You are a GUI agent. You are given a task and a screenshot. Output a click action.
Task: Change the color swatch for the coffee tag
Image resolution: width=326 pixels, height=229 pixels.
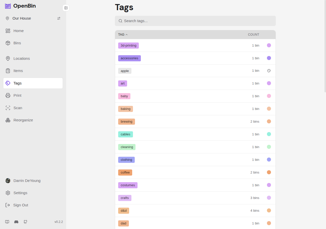pyautogui.click(x=269, y=172)
